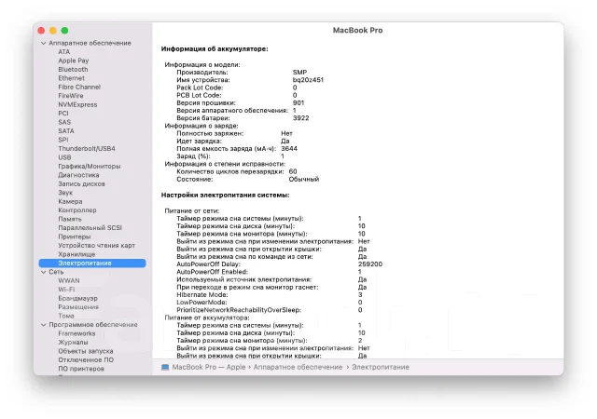The width and height of the screenshot is (597, 419).
Task: Open the Ethernet hardware entry
Action: coord(71,78)
